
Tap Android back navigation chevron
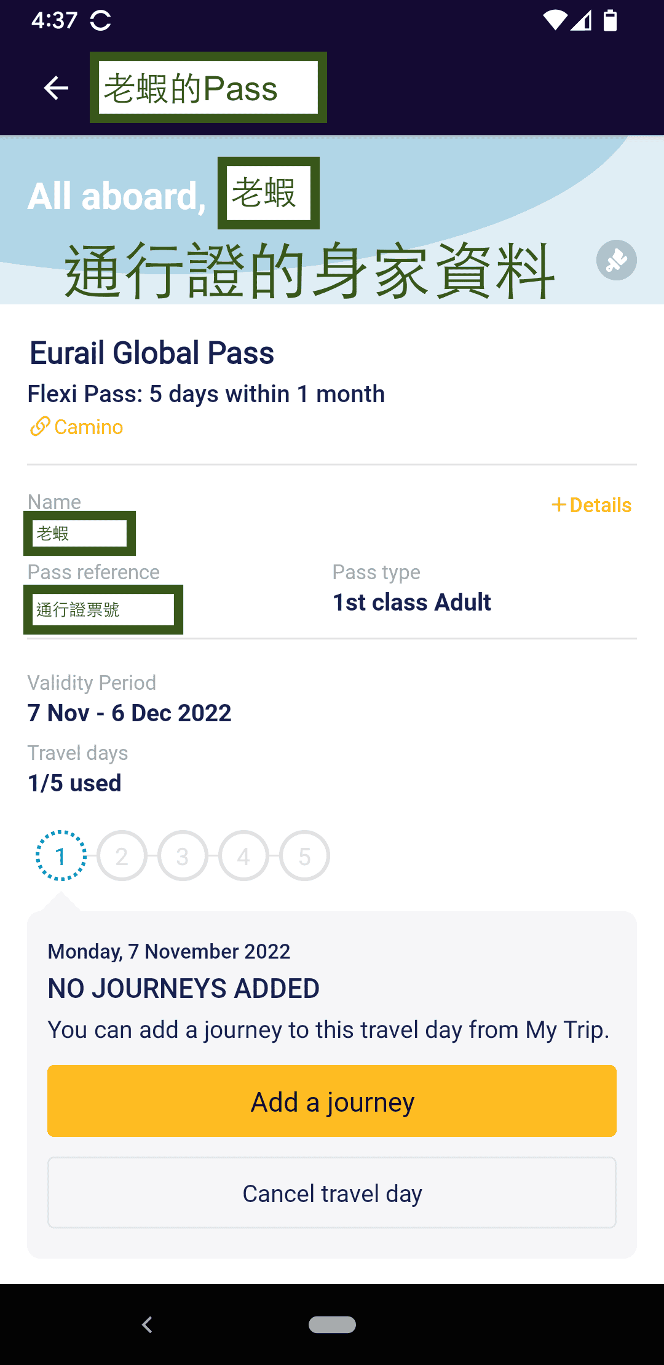click(x=147, y=1324)
